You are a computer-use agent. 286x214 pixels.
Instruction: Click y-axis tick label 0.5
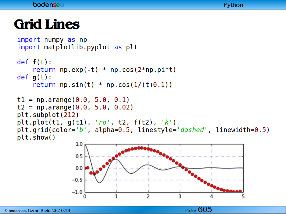click(x=79, y=156)
